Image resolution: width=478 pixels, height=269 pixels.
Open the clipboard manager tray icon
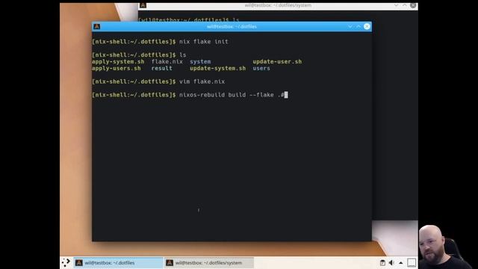[x=382, y=262]
